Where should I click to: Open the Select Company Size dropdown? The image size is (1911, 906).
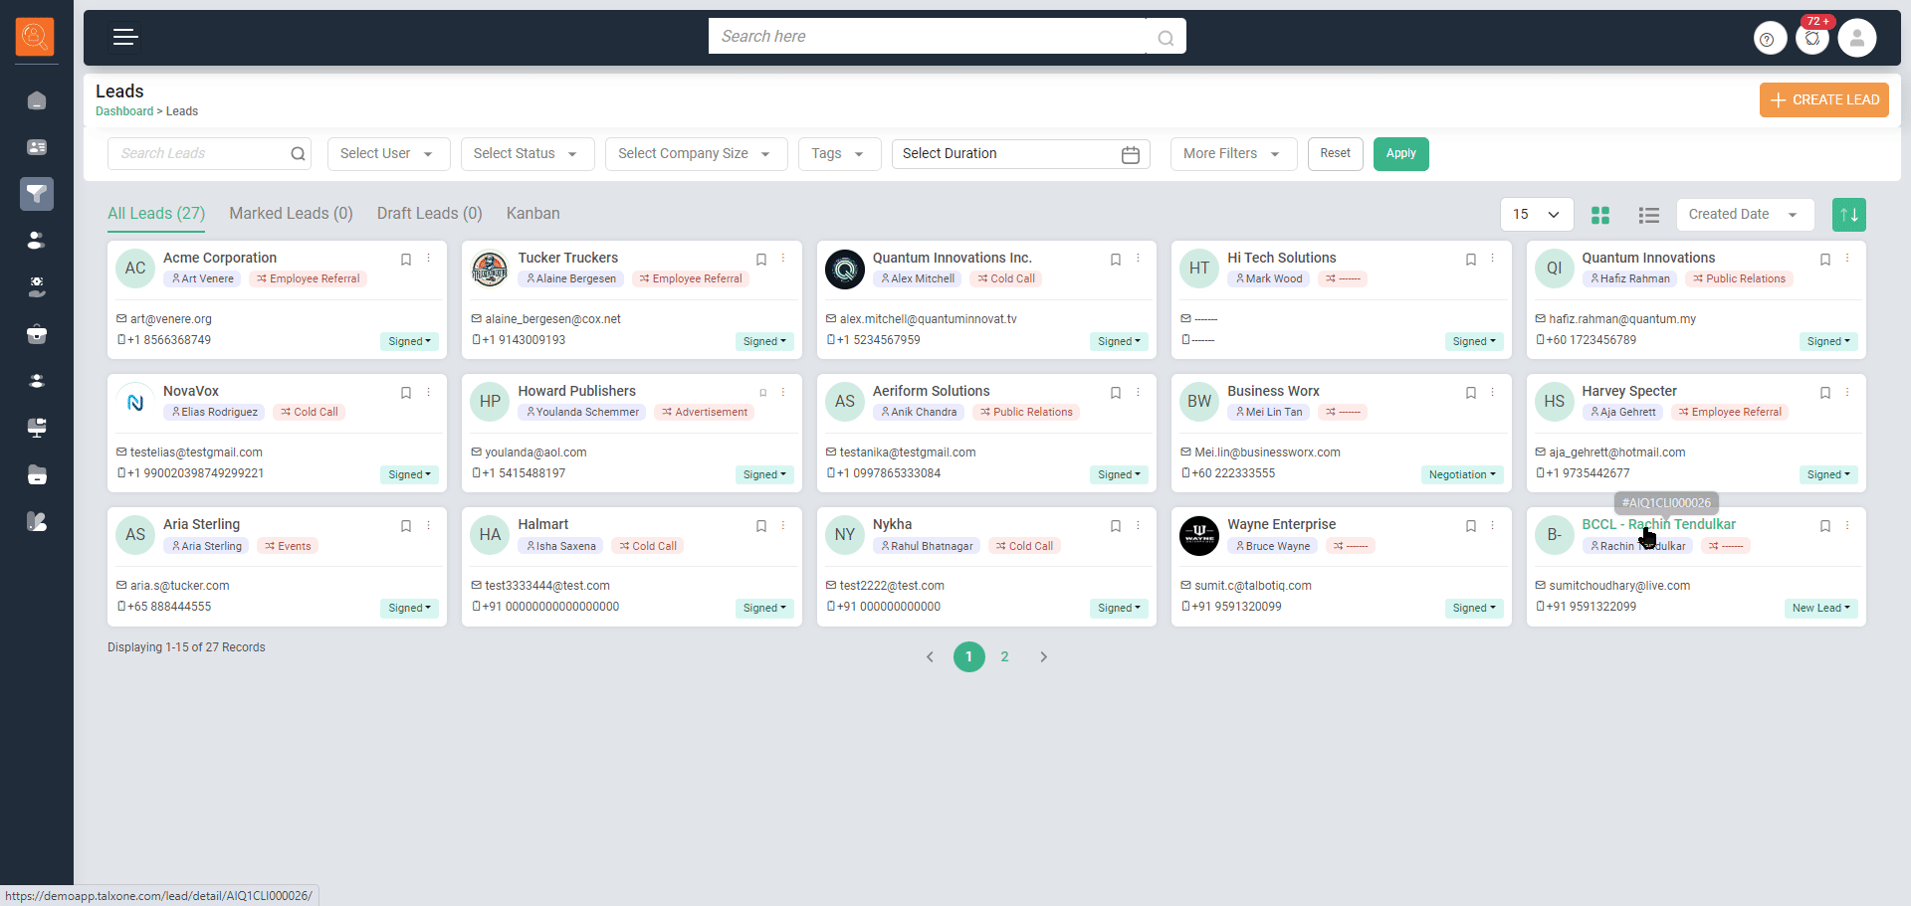pyautogui.click(x=695, y=154)
